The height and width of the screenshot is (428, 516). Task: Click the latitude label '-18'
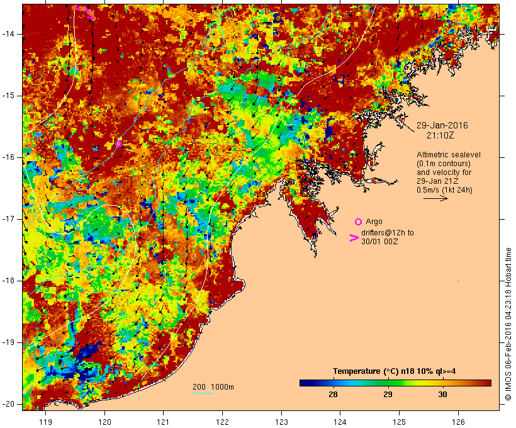click(8, 281)
